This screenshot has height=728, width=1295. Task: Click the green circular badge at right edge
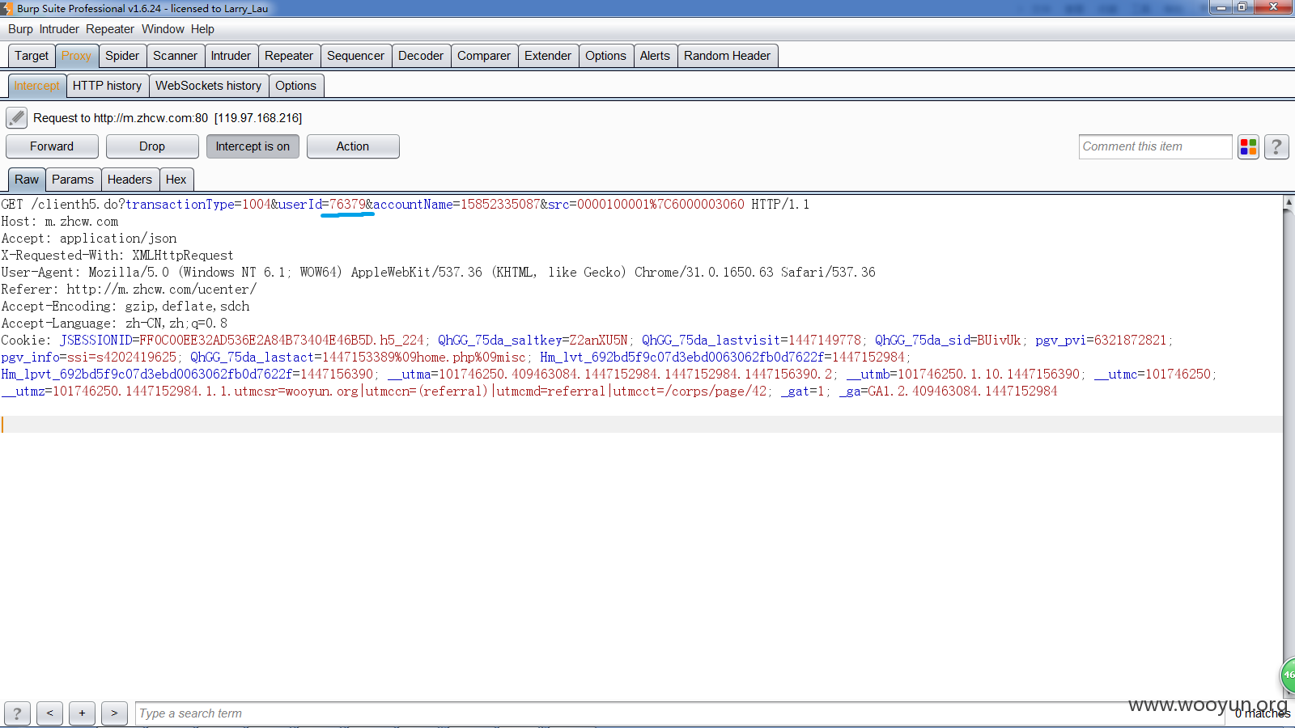1288,675
